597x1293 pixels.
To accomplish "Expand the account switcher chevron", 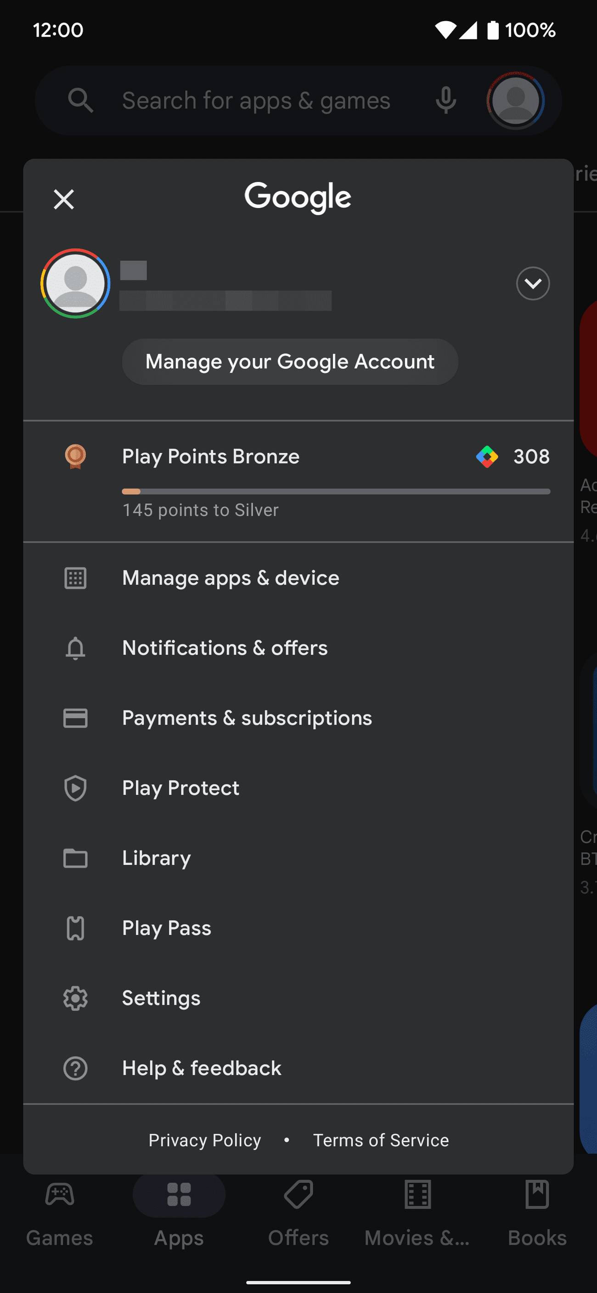I will (532, 284).
